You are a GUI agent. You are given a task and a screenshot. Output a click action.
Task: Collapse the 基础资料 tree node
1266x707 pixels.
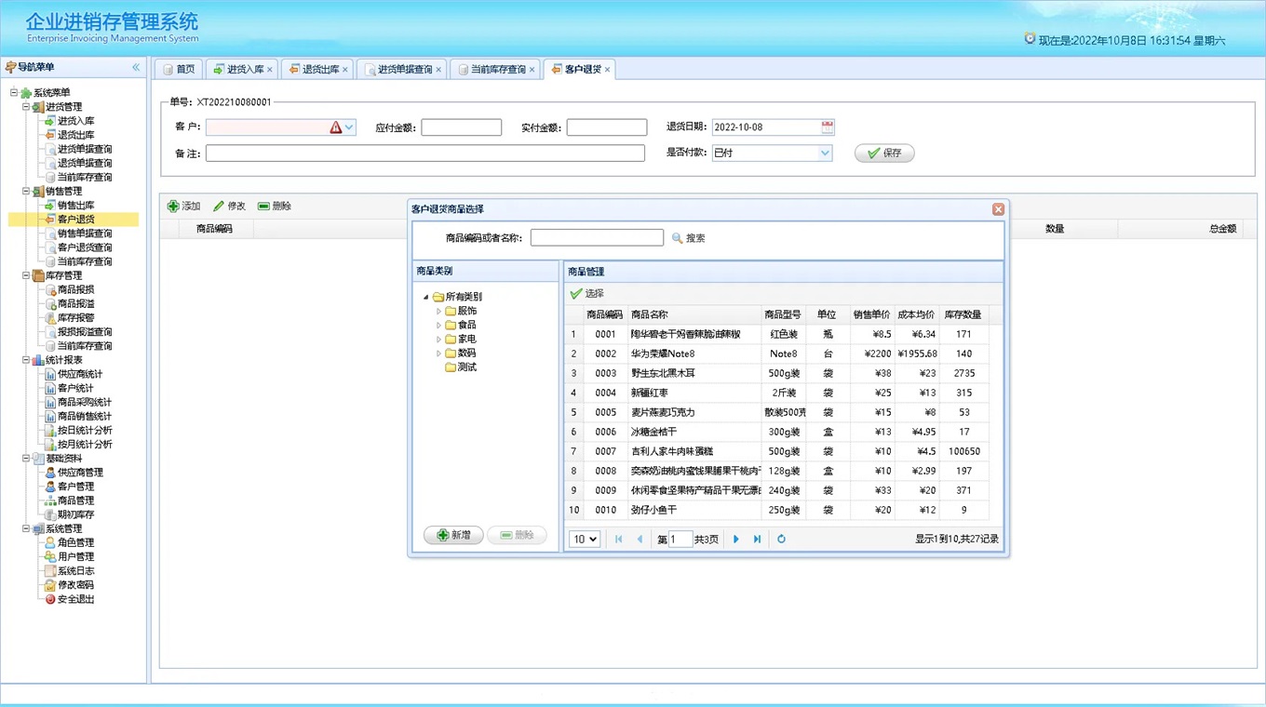(x=26, y=458)
